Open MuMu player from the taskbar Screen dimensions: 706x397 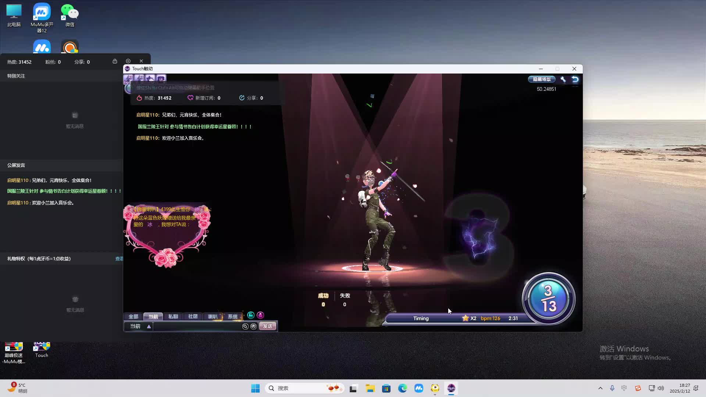tap(418, 388)
